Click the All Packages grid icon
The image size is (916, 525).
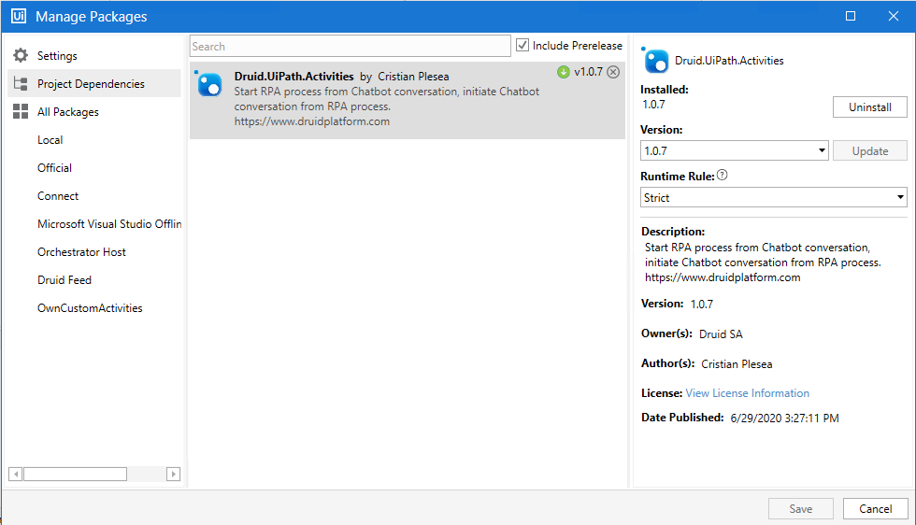(x=21, y=112)
